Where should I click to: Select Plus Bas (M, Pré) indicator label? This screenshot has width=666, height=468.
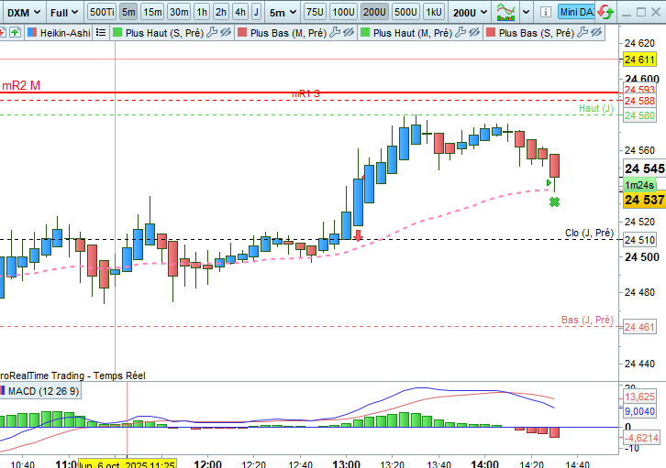288,33
